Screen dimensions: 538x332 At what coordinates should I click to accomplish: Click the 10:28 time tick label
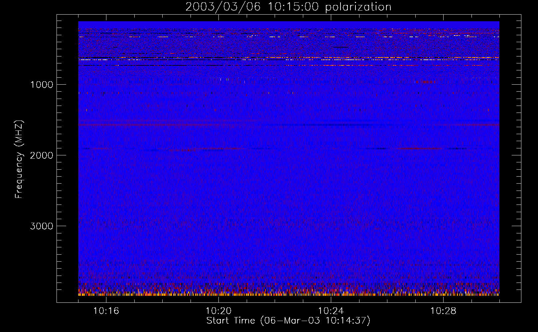coord(443,311)
